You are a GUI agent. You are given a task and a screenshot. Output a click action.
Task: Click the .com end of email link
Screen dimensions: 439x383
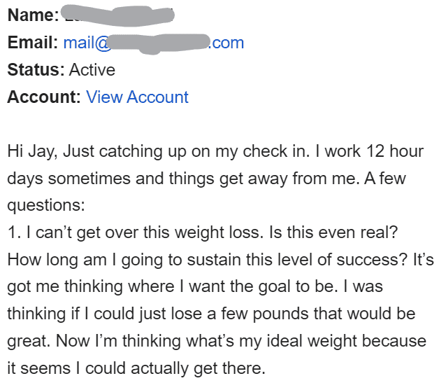pos(227,43)
